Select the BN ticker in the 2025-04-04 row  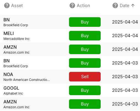7,20
